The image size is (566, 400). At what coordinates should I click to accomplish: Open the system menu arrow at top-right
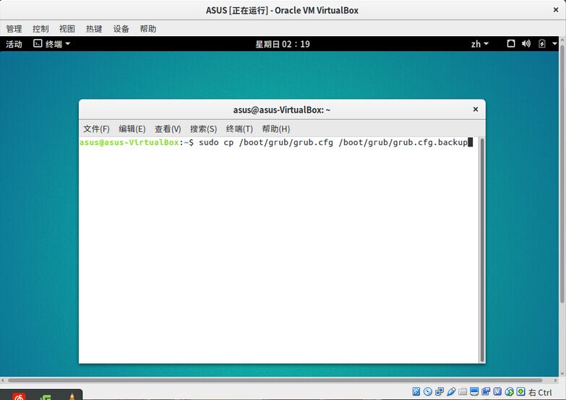554,43
